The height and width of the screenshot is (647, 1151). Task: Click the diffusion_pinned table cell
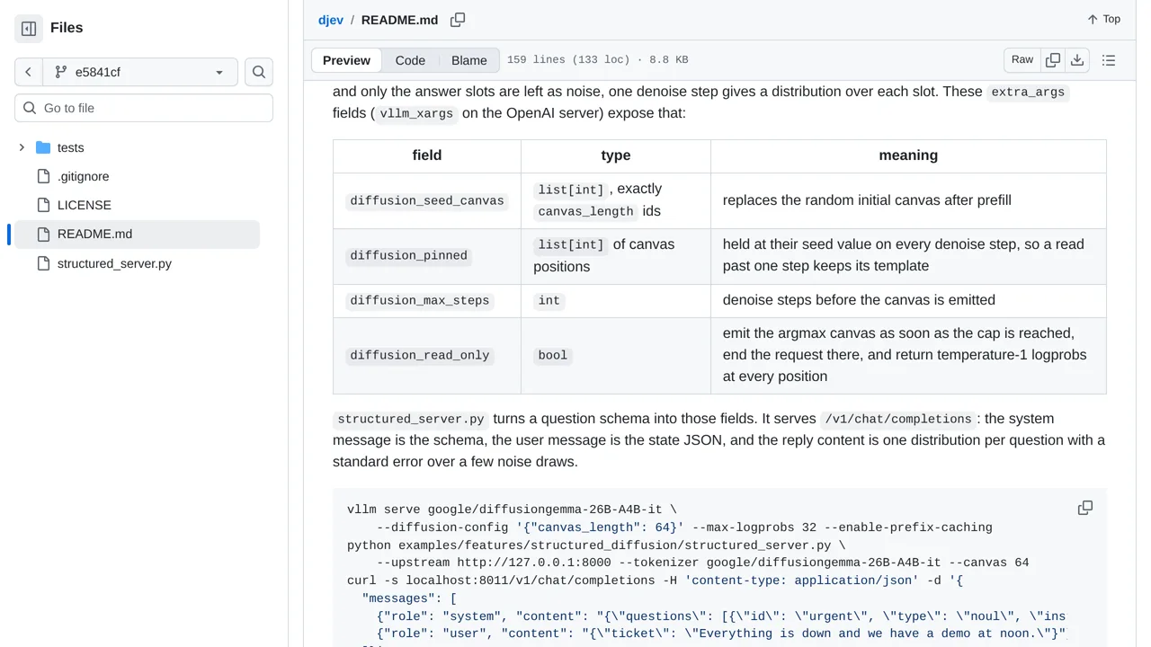pos(427,256)
